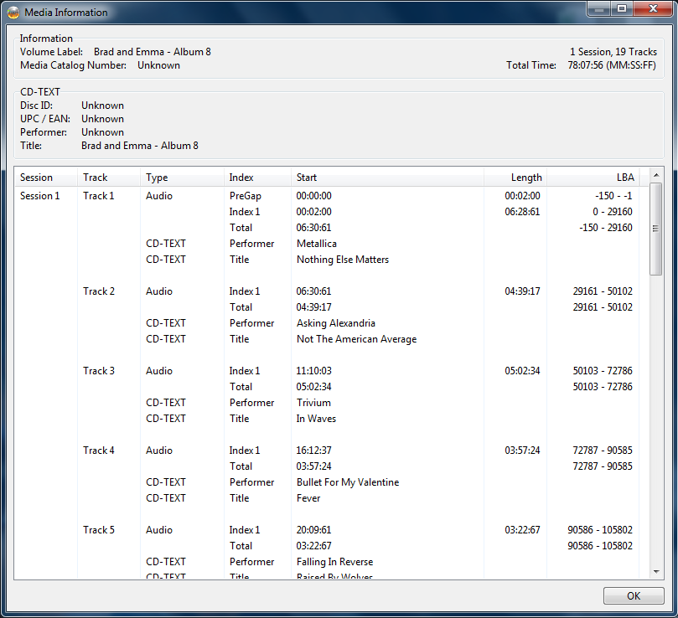
Task: Select the Track 4 entry
Action: [x=99, y=451]
